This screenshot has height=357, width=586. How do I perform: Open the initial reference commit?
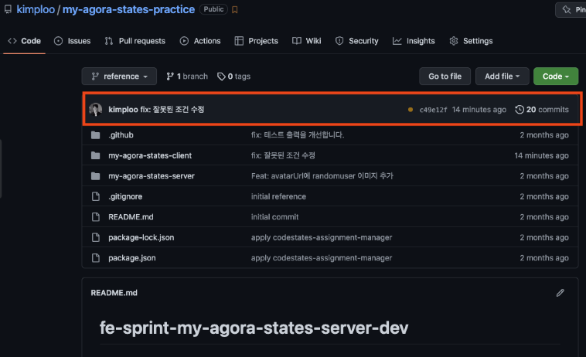(278, 196)
